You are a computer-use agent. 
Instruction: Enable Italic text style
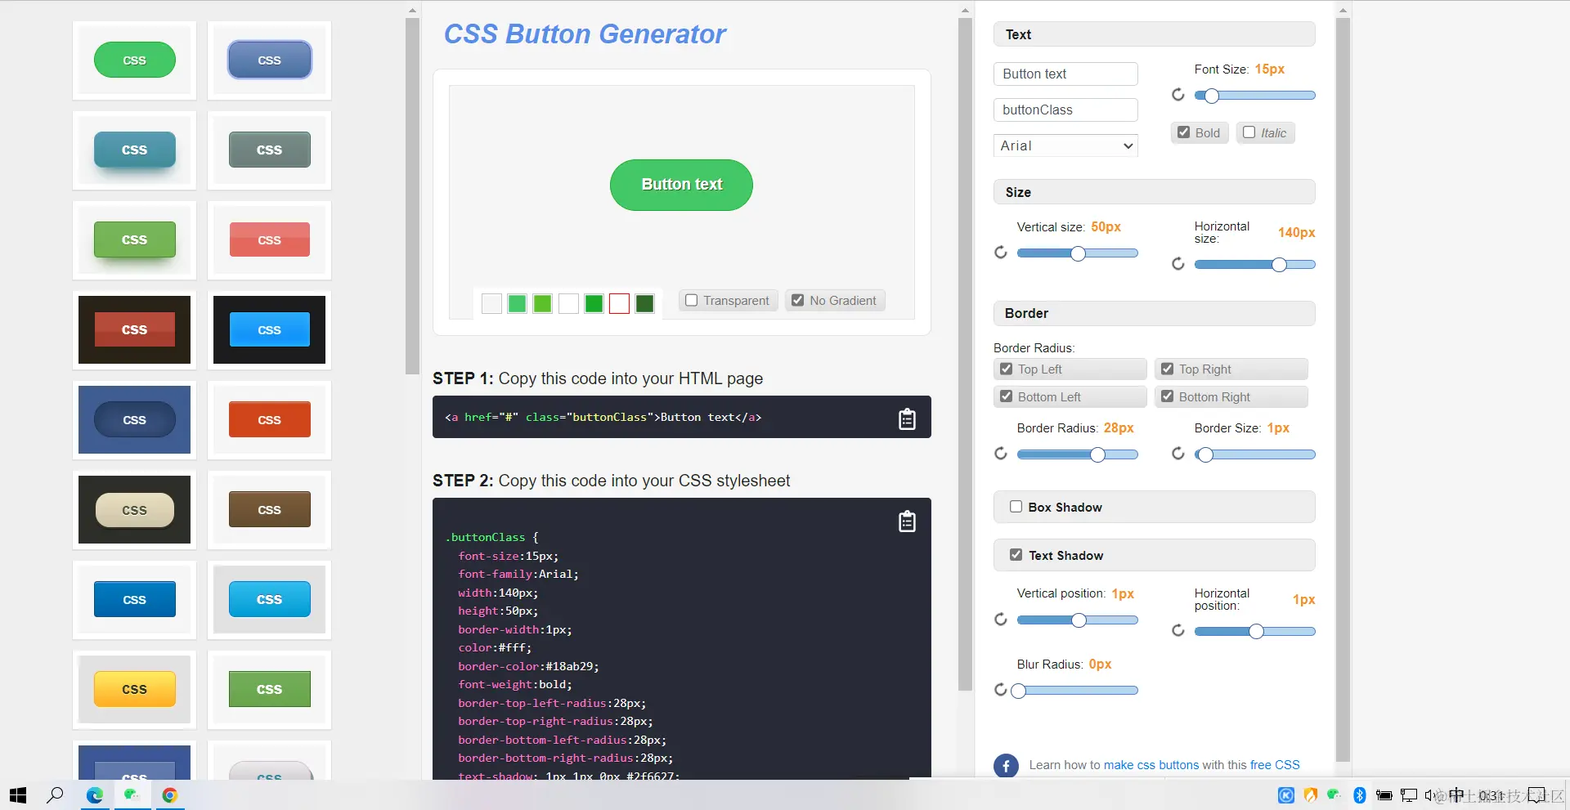[x=1249, y=132]
